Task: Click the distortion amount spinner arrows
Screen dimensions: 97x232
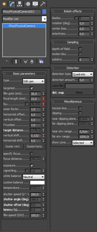Action: point(92,80)
